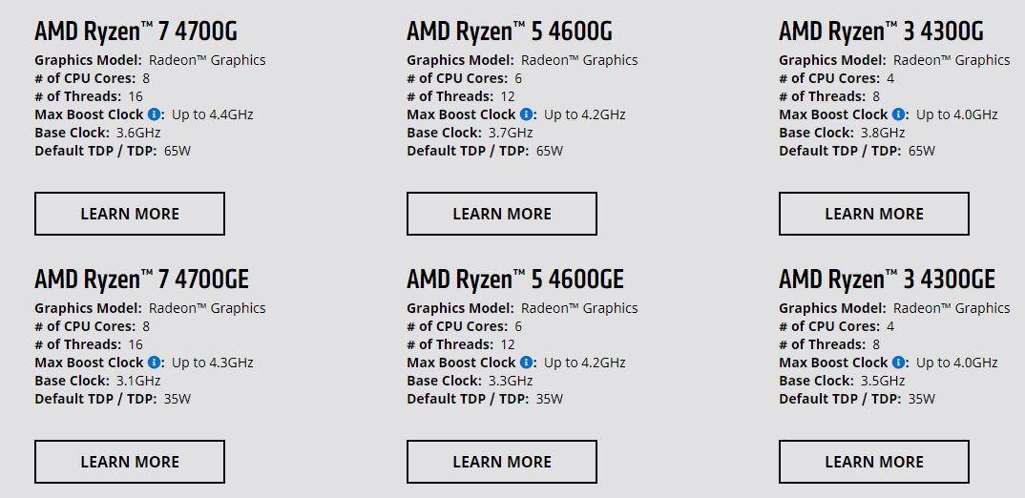Screen dimensions: 1025x498
Task: Click info icon for Ryzen 7 4700GE Max Boost Clock
Action: 154,363
